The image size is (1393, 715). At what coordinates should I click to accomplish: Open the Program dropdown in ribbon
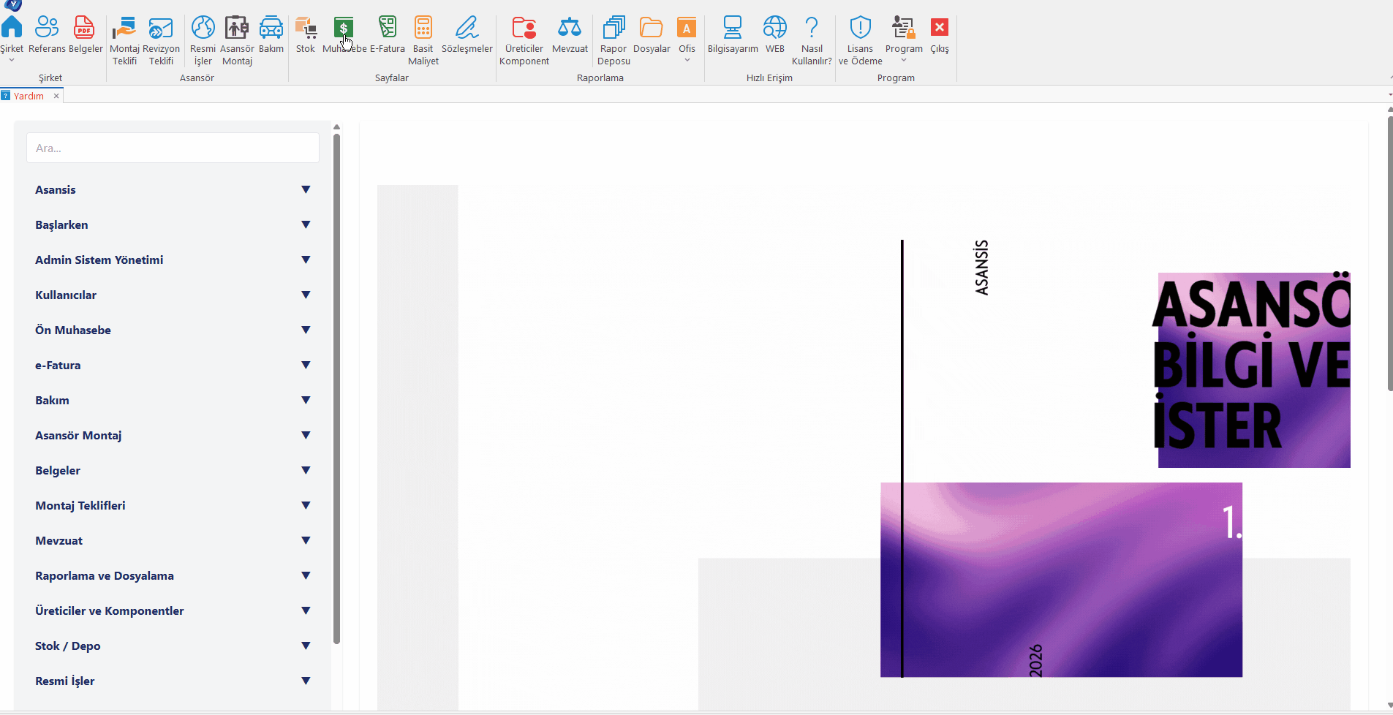(x=904, y=37)
